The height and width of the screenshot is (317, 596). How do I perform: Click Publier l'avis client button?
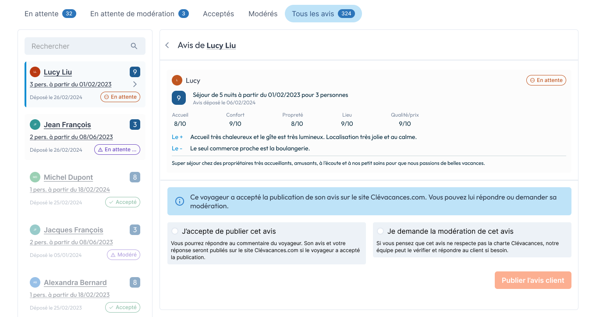coord(533,280)
